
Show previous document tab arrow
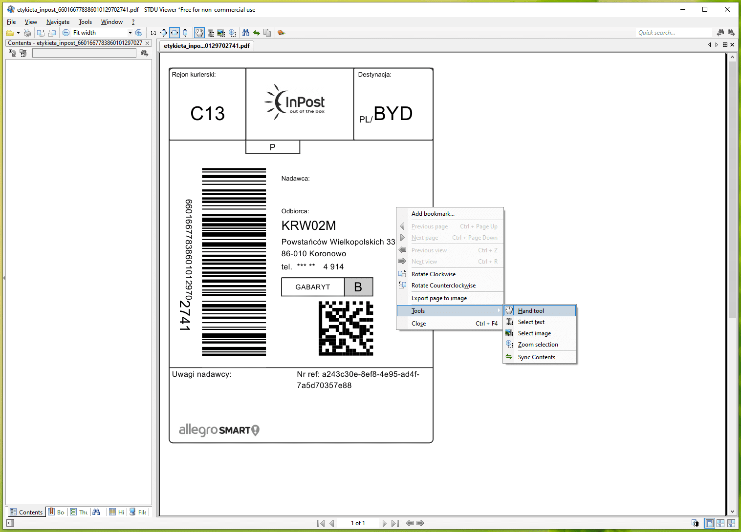click(x=710, y=45)
